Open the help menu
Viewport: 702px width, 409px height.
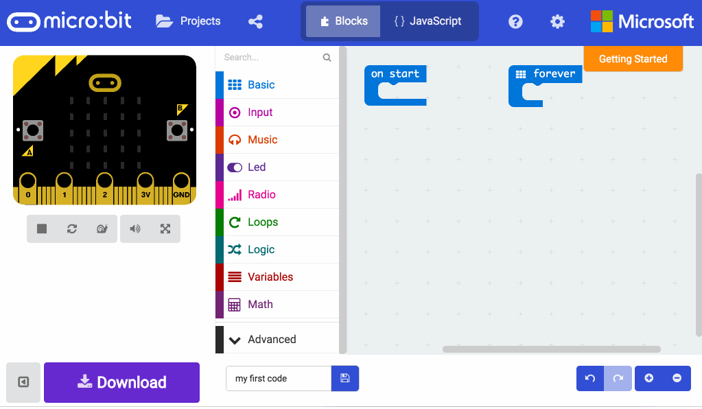click(x=515, y=21)
